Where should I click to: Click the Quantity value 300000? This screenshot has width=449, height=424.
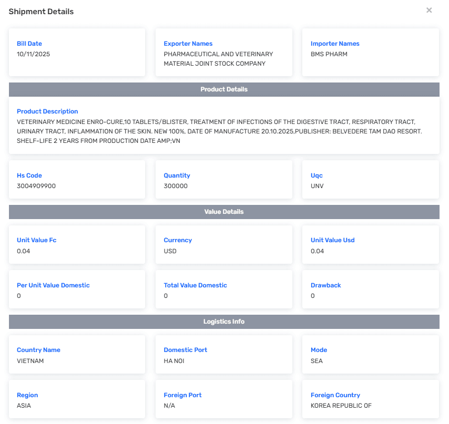coord(176,186)
